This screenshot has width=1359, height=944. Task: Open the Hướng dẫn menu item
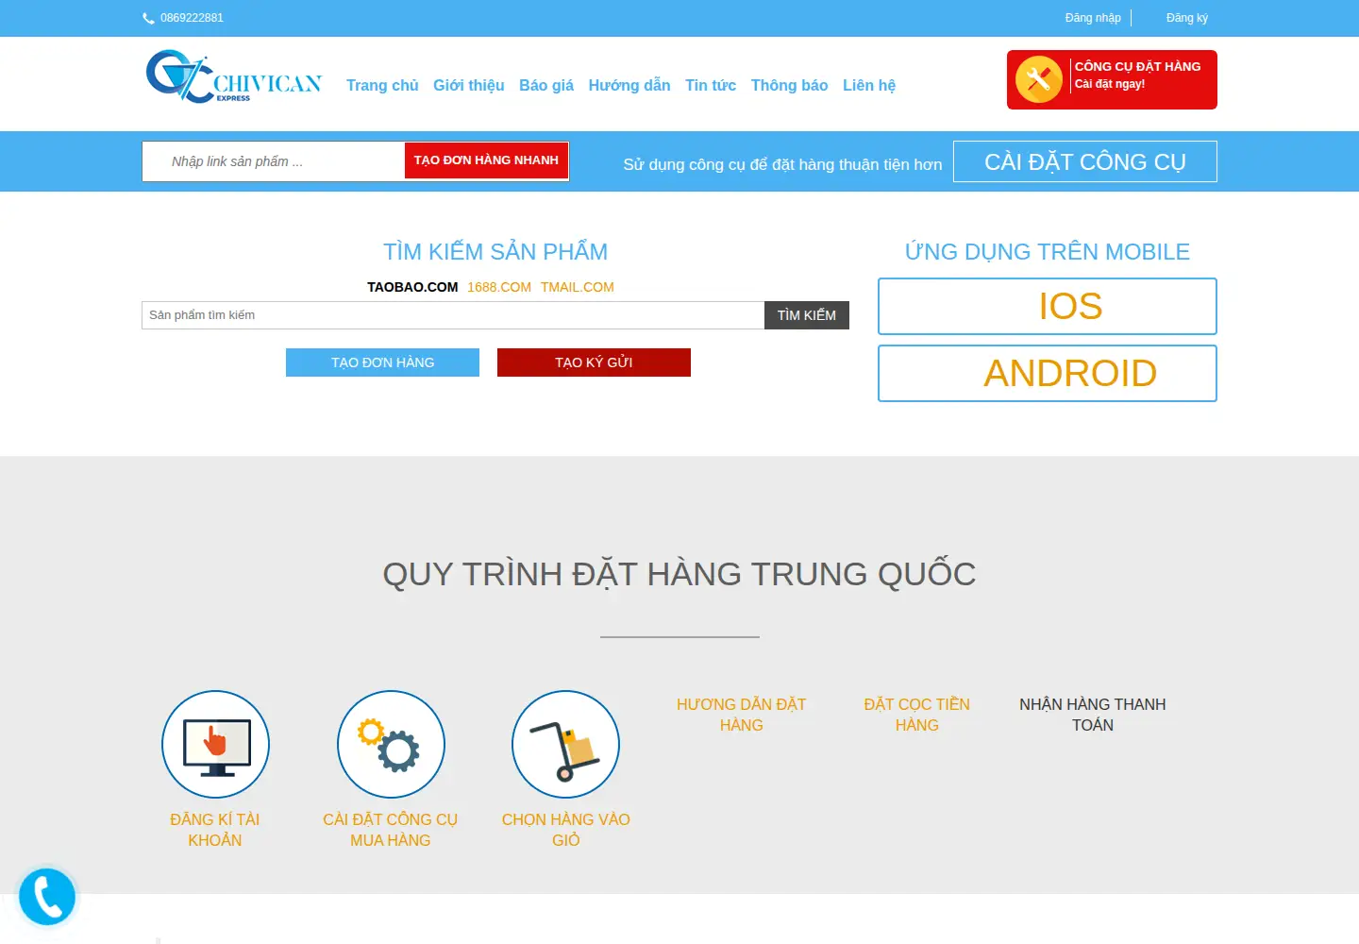pyautogui.click(x=629, y=85)
